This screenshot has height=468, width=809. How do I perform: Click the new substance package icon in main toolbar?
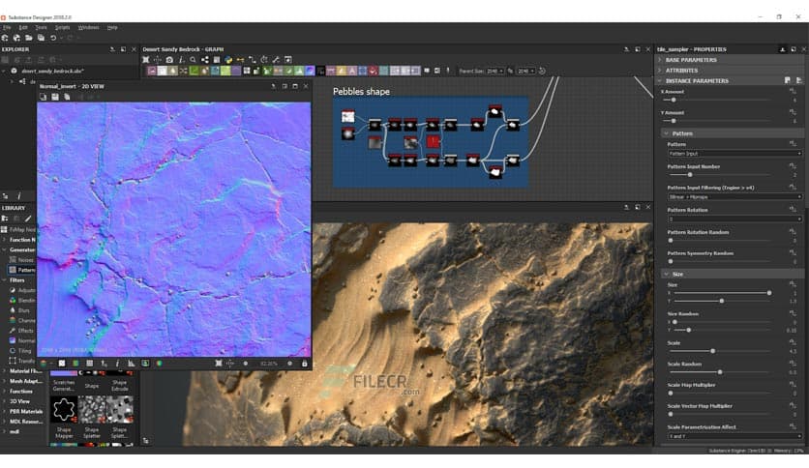[x=5, y=38]
